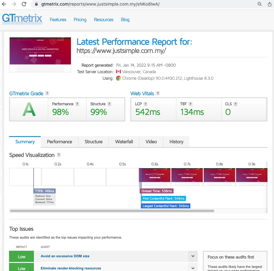Click the Onload Time: 538ms marker
The width and height of the screenshot is (274, 271).
[x=156, y=191]
